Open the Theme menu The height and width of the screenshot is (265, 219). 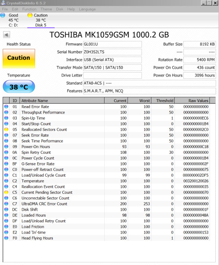[x=46, y=9]
